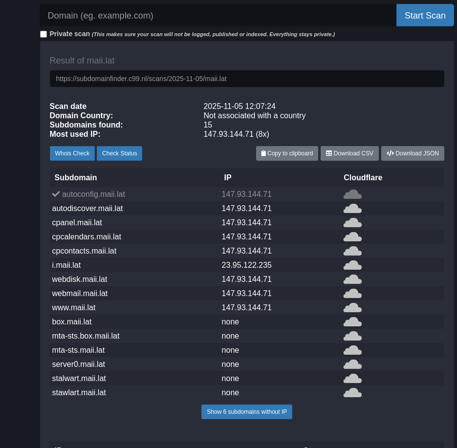Viewport: 457px width, 448px height.
Task: Select the scan result URL field
Action: (x=247, y=79)
